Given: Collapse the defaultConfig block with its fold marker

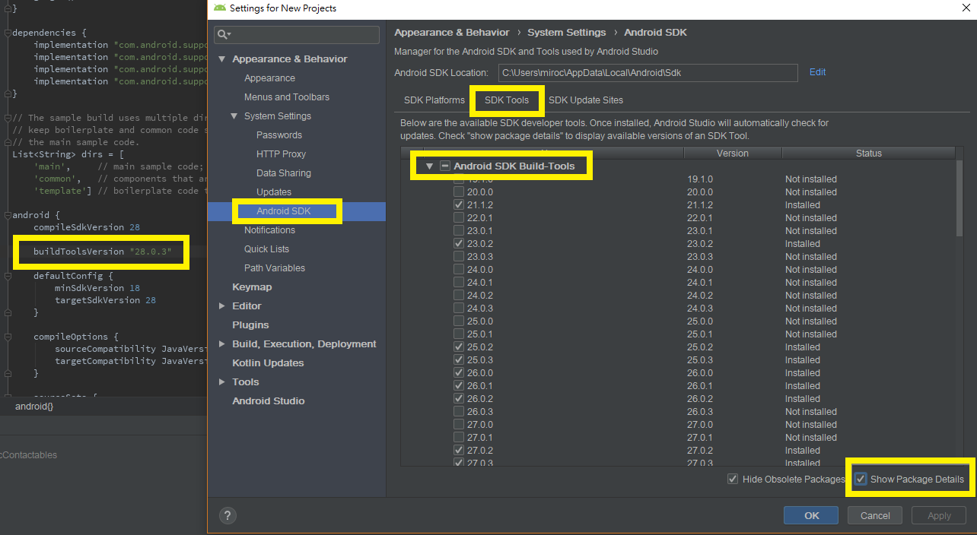Looking at the screenshot, I should (x=6, y=275).
